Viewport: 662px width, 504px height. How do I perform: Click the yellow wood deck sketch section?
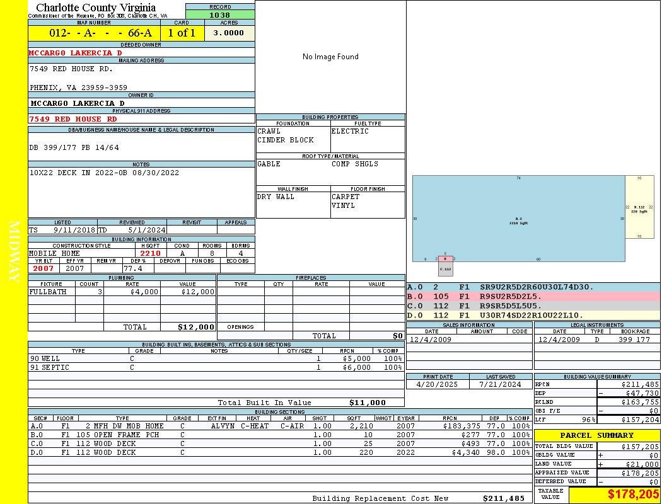639,207
